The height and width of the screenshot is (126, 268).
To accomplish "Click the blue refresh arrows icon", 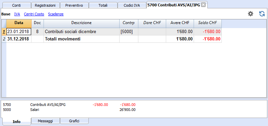I will tap(262, 14).
